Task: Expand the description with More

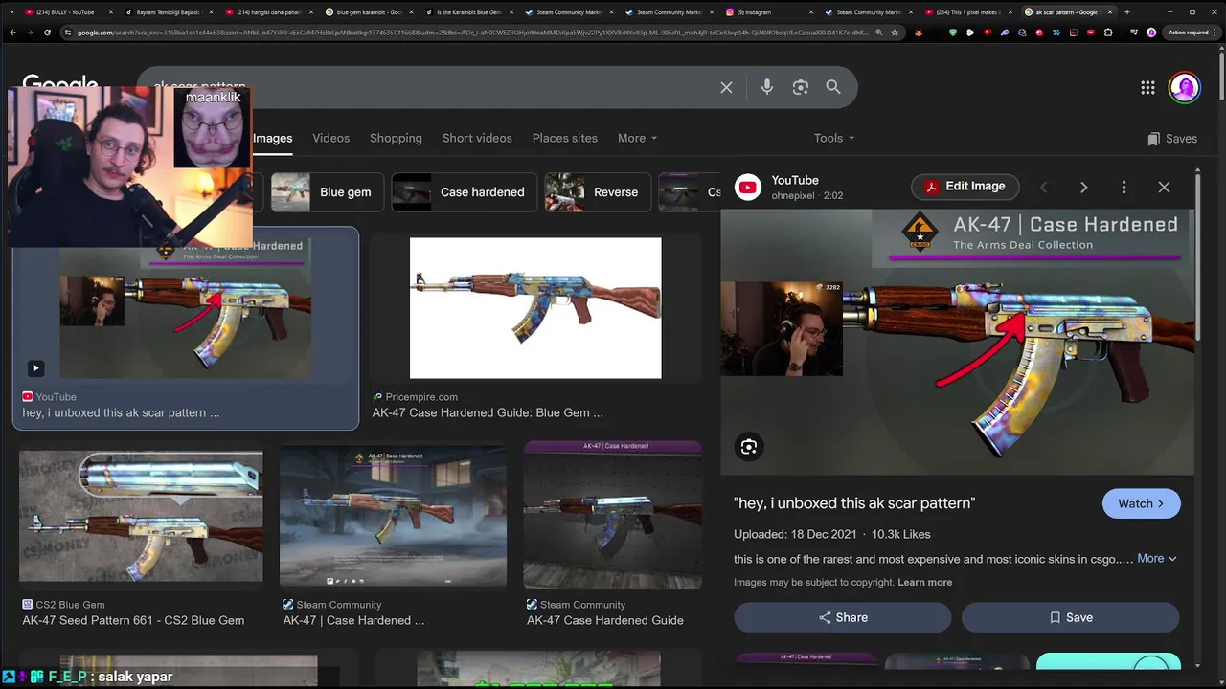Action: pyautogui.click(x=1157, y=558)
